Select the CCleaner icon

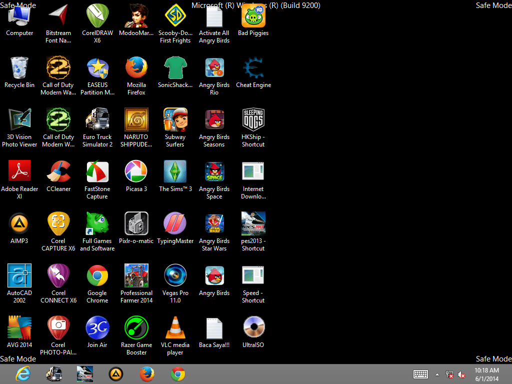point(58,171)
